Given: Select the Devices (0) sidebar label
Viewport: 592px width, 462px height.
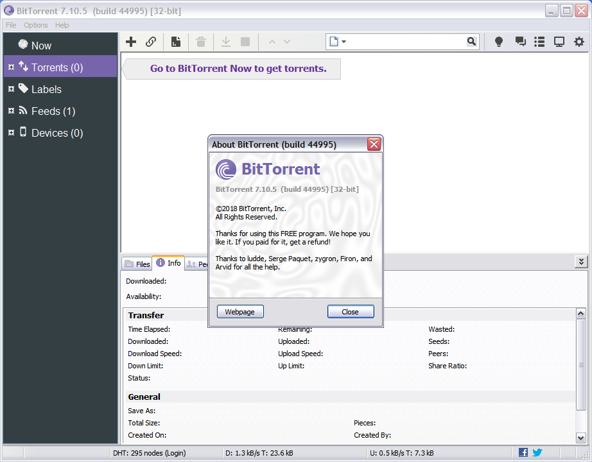Looking at the screenshot, I should [x=57, y=133].
